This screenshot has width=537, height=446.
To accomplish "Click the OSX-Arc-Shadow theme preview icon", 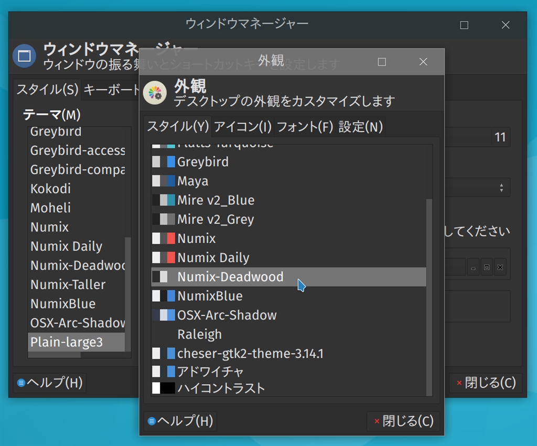I will tap(164, 315).
